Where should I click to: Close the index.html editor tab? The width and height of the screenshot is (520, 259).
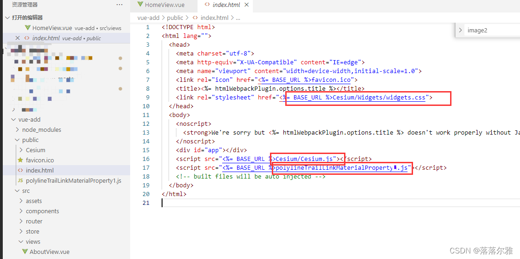pyautogui.click(x=246, y=5)
